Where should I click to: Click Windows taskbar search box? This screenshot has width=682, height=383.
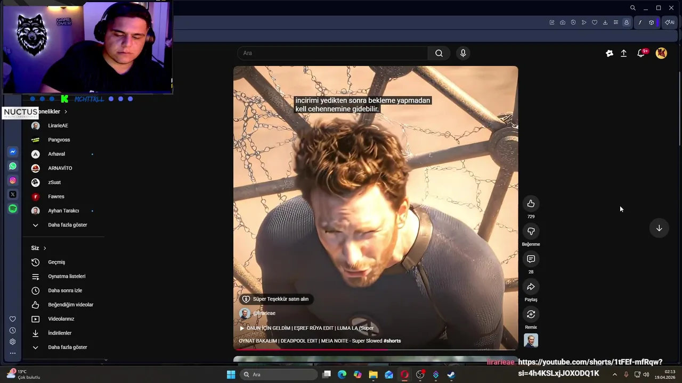coord(278,374)
